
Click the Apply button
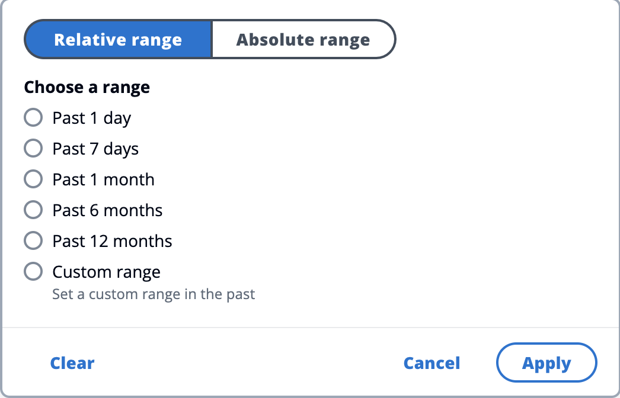547,363
